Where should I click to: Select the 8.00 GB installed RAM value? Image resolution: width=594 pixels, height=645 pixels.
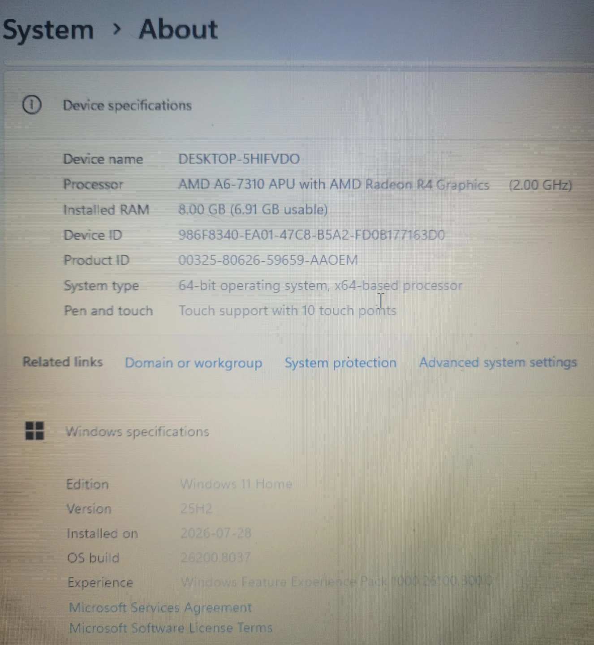click(x=253, y=210)
